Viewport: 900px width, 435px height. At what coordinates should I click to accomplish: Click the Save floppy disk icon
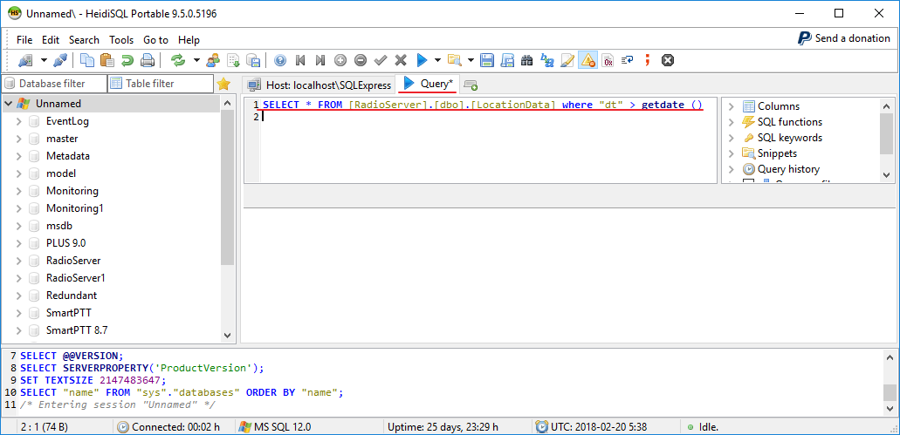pos(487,60)
